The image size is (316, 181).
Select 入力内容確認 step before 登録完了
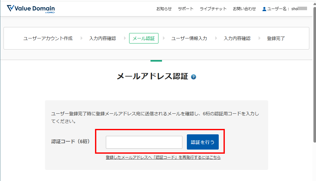tap(237, 38)
